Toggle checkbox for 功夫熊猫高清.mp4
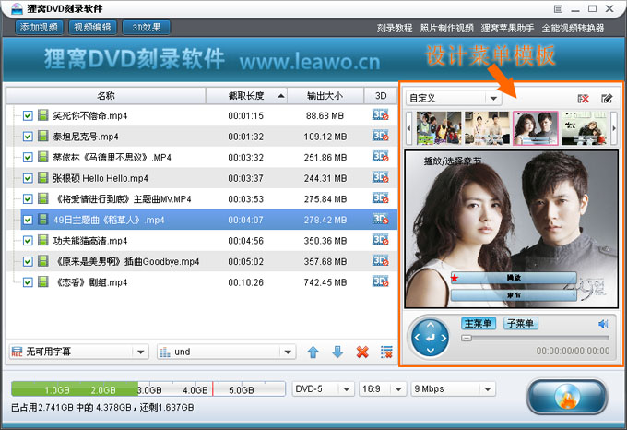The image size is (627, 430). (x=28, y=241)
